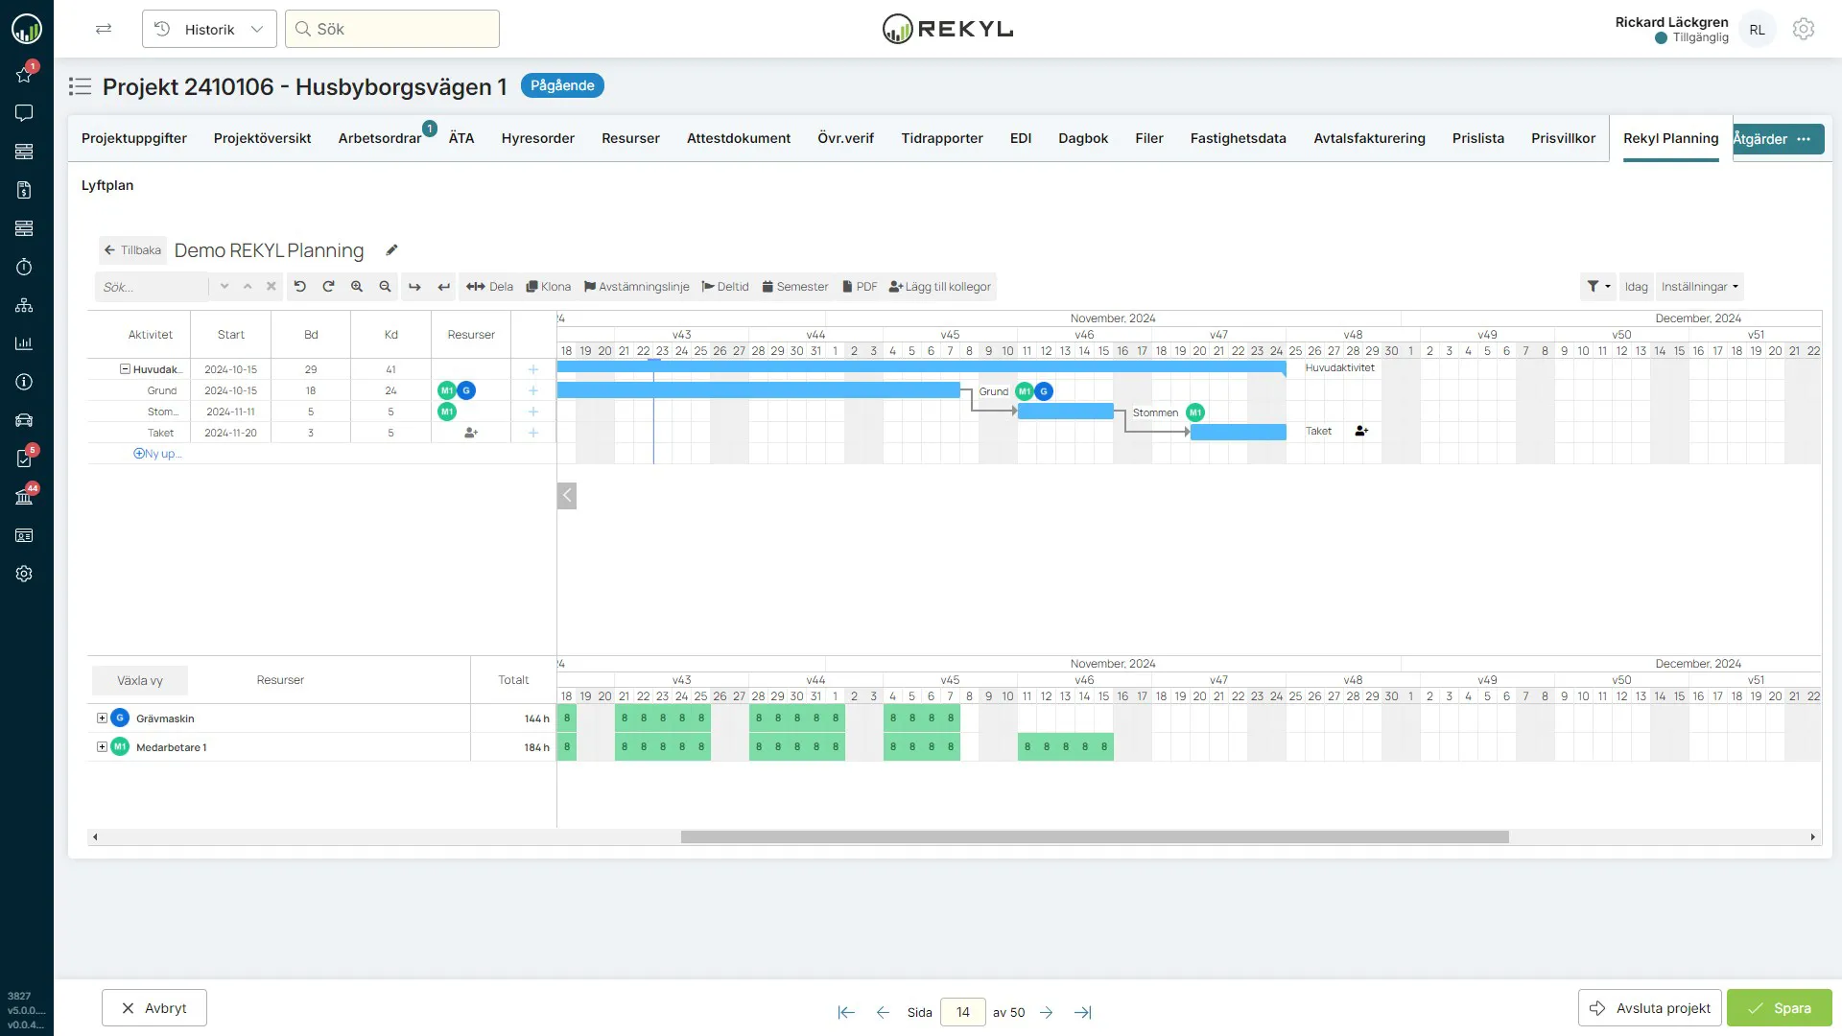The width and height of the screenshot is (1842, 1036).
Task: Add subtask plus on Grund row
Action: [533, 390]
